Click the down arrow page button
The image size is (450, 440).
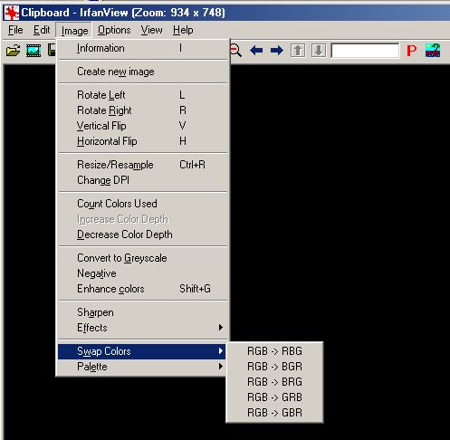319,51
